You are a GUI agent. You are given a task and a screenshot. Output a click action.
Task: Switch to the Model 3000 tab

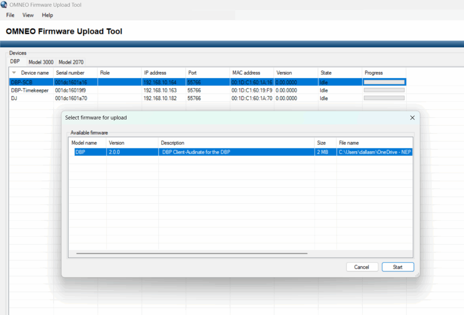coord(41,62)
